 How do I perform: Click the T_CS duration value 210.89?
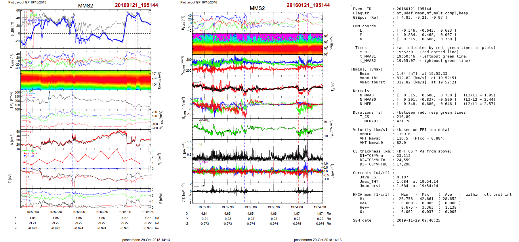point(403,117)
